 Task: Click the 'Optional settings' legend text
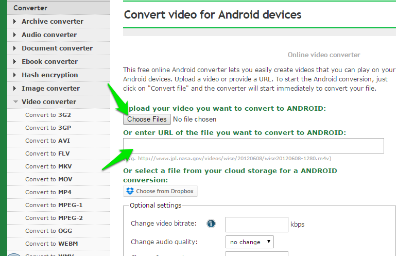[156, 206]
